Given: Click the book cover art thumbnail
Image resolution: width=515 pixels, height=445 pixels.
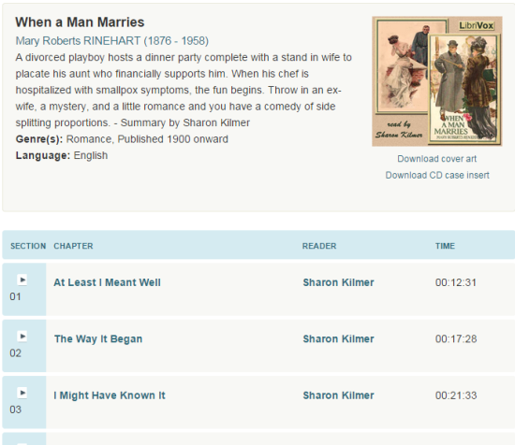Looking at the screenshot, I should pos(437,81).
